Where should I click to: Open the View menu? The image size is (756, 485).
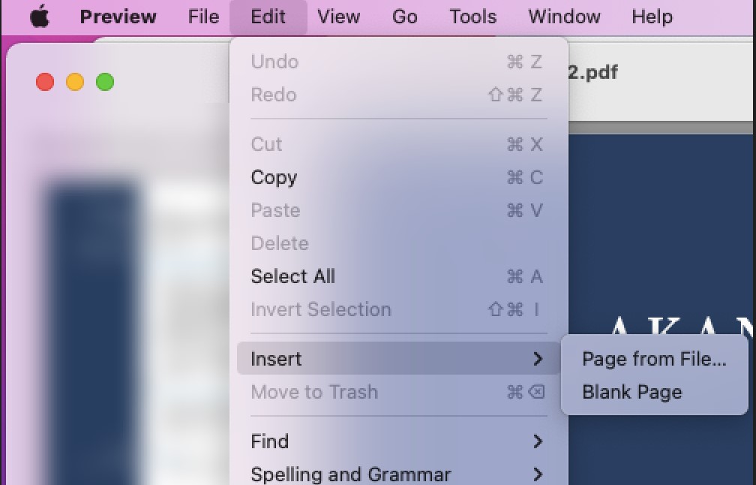coord(338,17)
